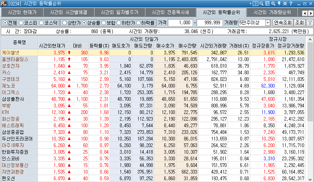The height and width of the screenshot is (182, 314).
Task: Select the 코스피 radio button
Action: click(21, 23)
